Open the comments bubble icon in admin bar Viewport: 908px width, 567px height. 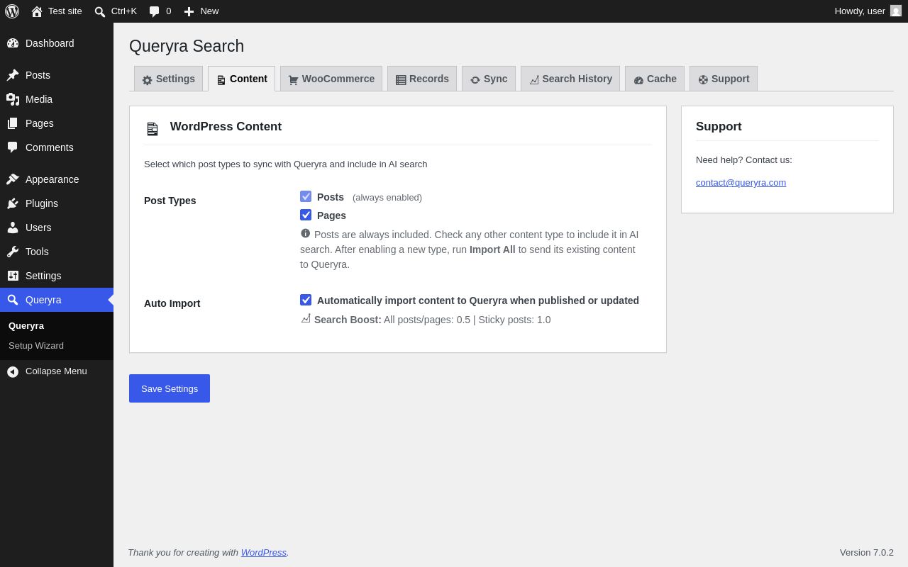pyautogui.click(x=154, y=11)
